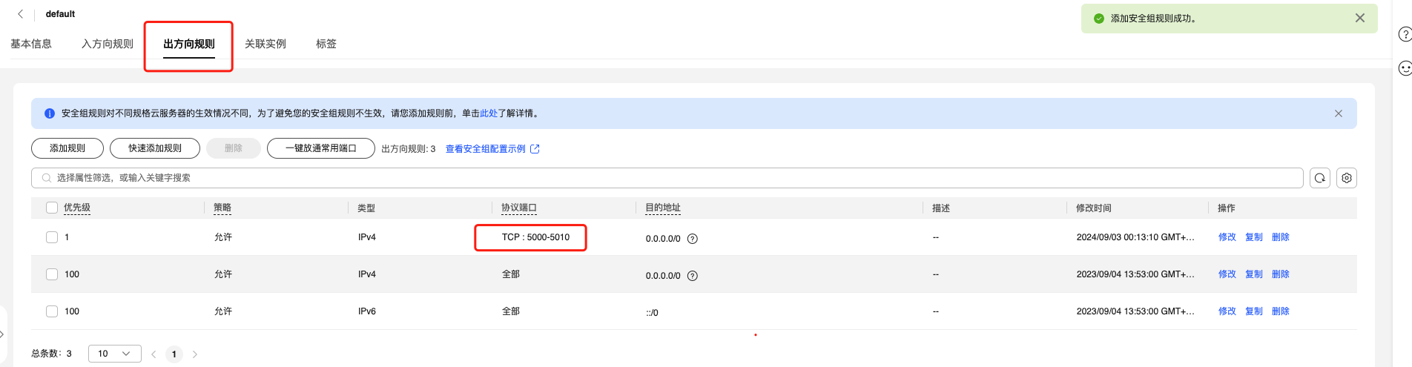The image size is (1412, 367).
Task: Open table column settings gear
Action: tap(1347, 178)
